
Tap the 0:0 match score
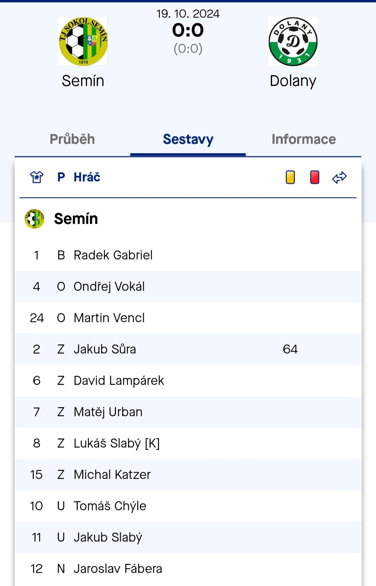188,30
